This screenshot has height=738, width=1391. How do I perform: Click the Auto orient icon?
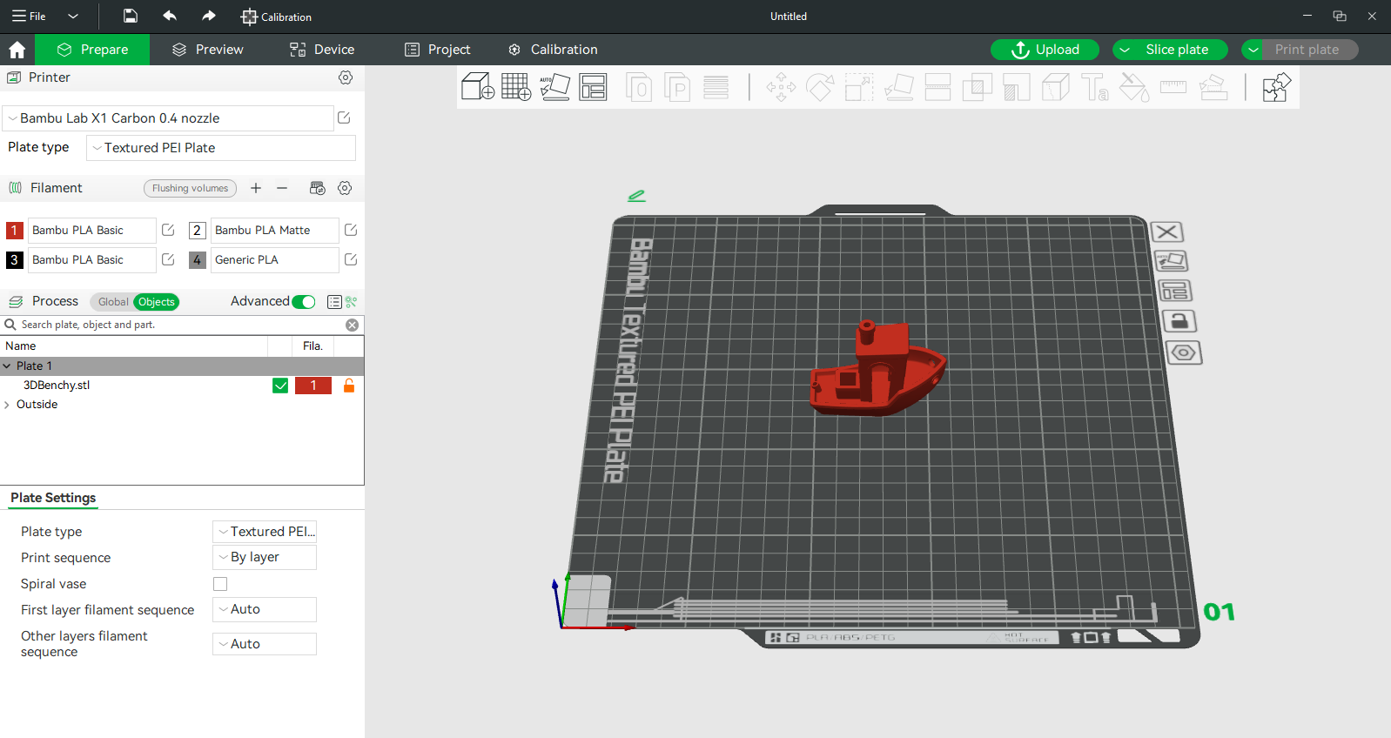click(x=554, y=87)
